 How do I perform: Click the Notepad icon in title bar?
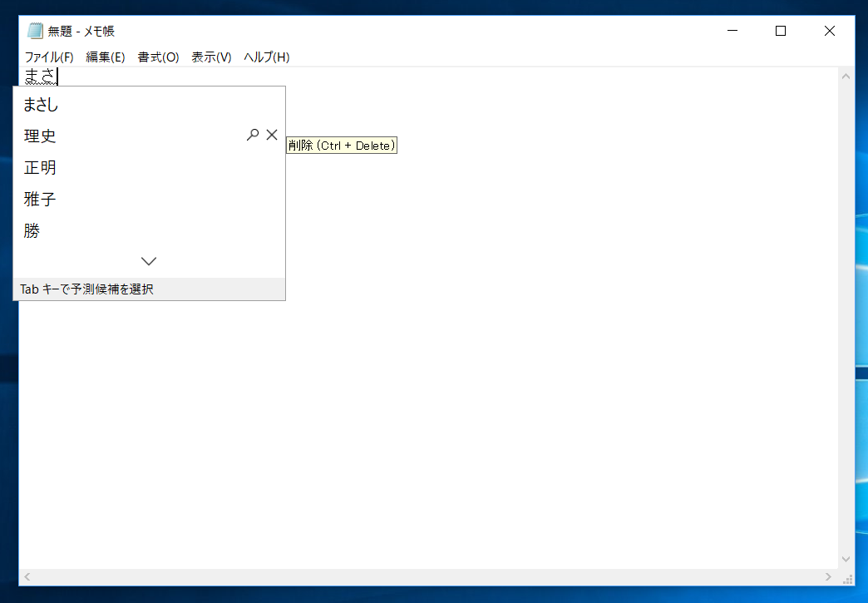[35, 31]
